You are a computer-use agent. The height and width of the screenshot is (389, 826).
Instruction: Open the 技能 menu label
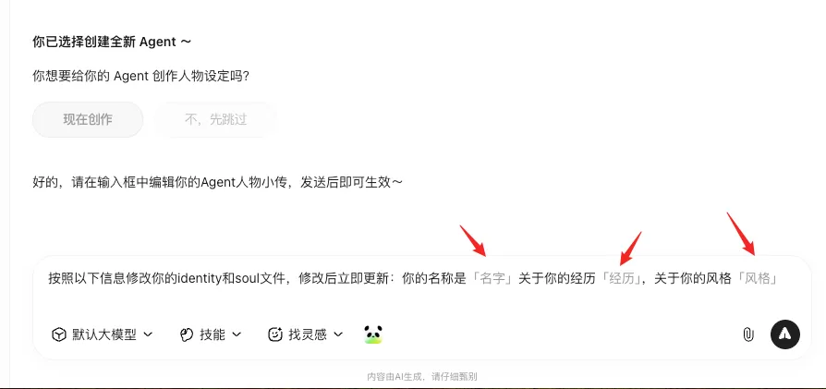[213, 334]
